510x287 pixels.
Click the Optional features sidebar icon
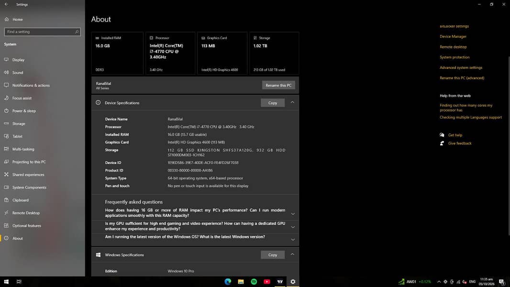(x=6, y=226)
